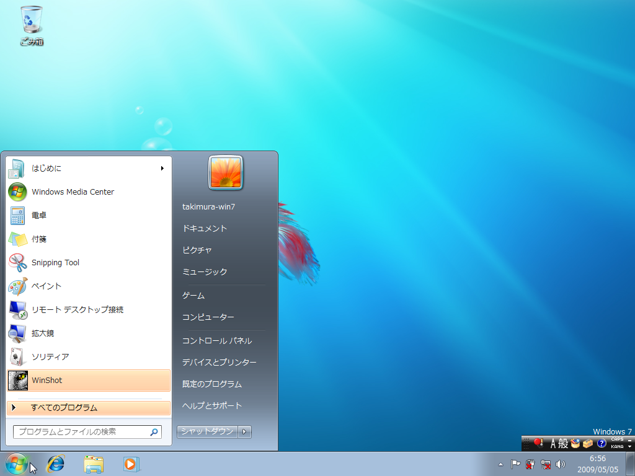Open ゲーム games folder
This screenshot has height=476, width=635.
(193, 296)
